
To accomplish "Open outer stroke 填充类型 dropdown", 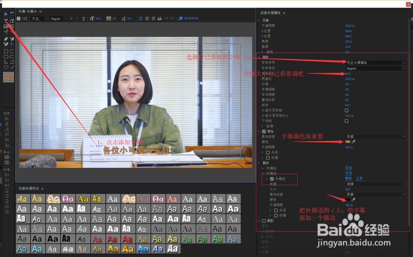I will (375, 194).
